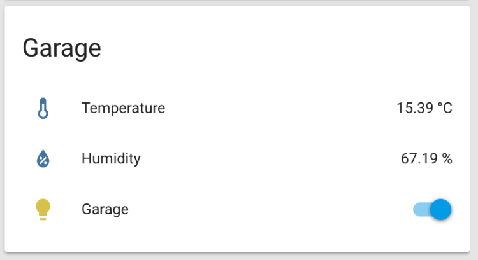Click the water-percent humidity icon
Screen dimensions: 478x260
tap(43, 159)
